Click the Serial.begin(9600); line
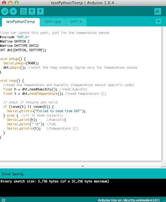Screen dimensions: 166x202 (x=21, y=63)
